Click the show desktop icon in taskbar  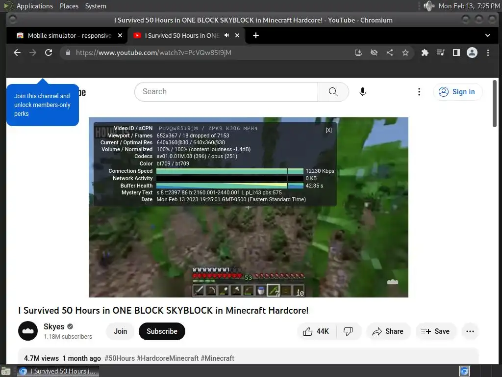pos(6,372)
